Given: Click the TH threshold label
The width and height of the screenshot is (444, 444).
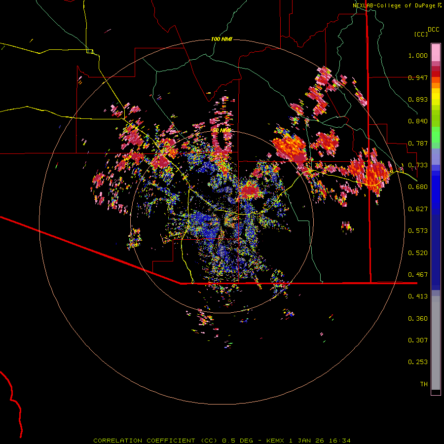Looking at the screenshot, I should (x=424, y=384).
